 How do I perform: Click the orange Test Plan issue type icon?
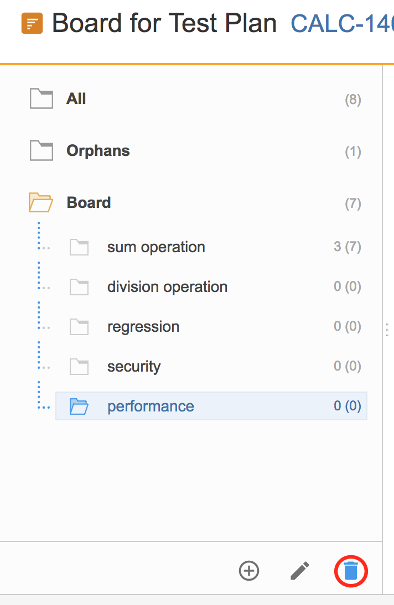pos(32,23)
